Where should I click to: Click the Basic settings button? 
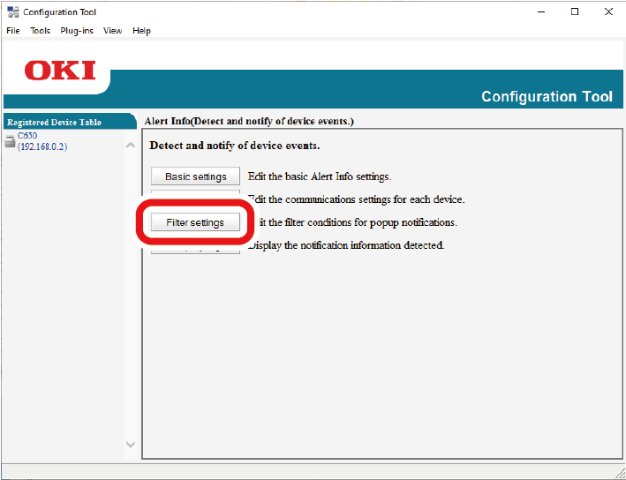[195, 176]
